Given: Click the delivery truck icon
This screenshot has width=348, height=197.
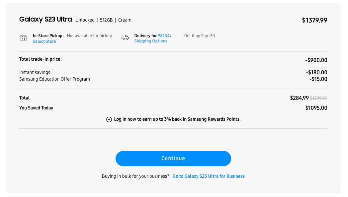Looking at the screenshot, I should coord(125,37).
